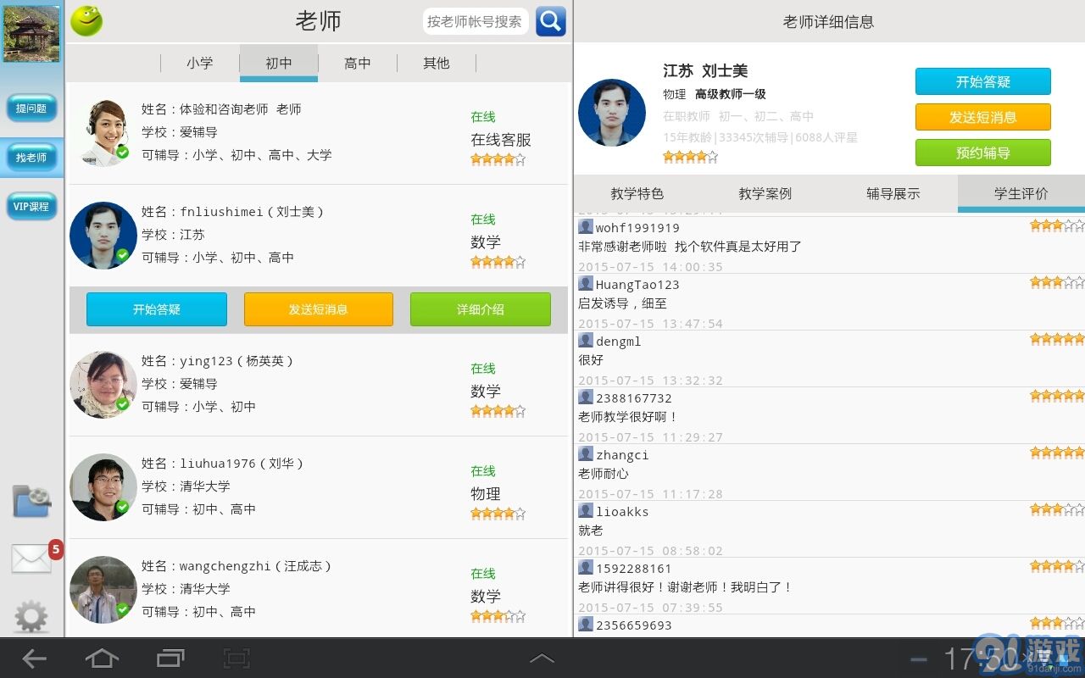Image resolution: width=1085 pixels, height=678 pixels.
Task: Open the settings gear icon
Action: [31, 617]
